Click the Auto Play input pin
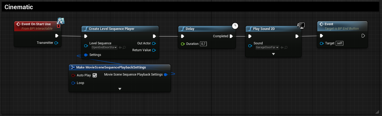Image resolution: width=382 pixels, height=116 pixels. pyautogui.click(x=73, y=75)
